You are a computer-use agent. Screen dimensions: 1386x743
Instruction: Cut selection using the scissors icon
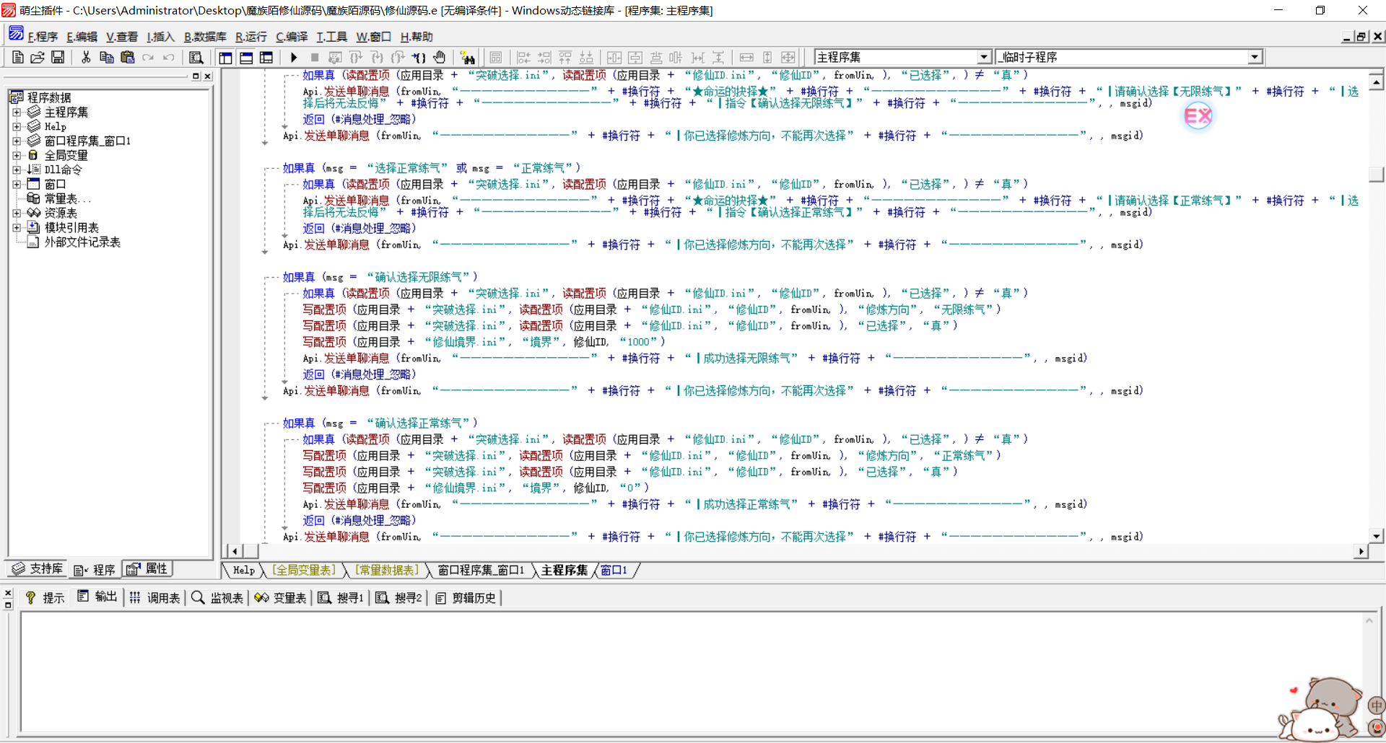(x=86, y=58)
